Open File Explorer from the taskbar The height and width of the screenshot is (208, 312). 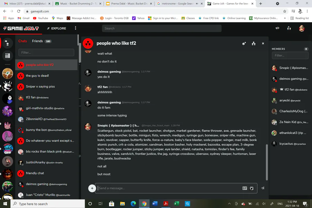122,203
